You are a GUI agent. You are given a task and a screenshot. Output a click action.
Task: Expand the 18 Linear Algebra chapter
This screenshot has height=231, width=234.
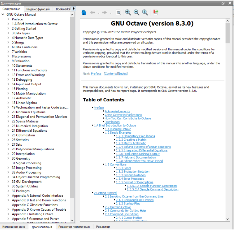click(8, 103)
